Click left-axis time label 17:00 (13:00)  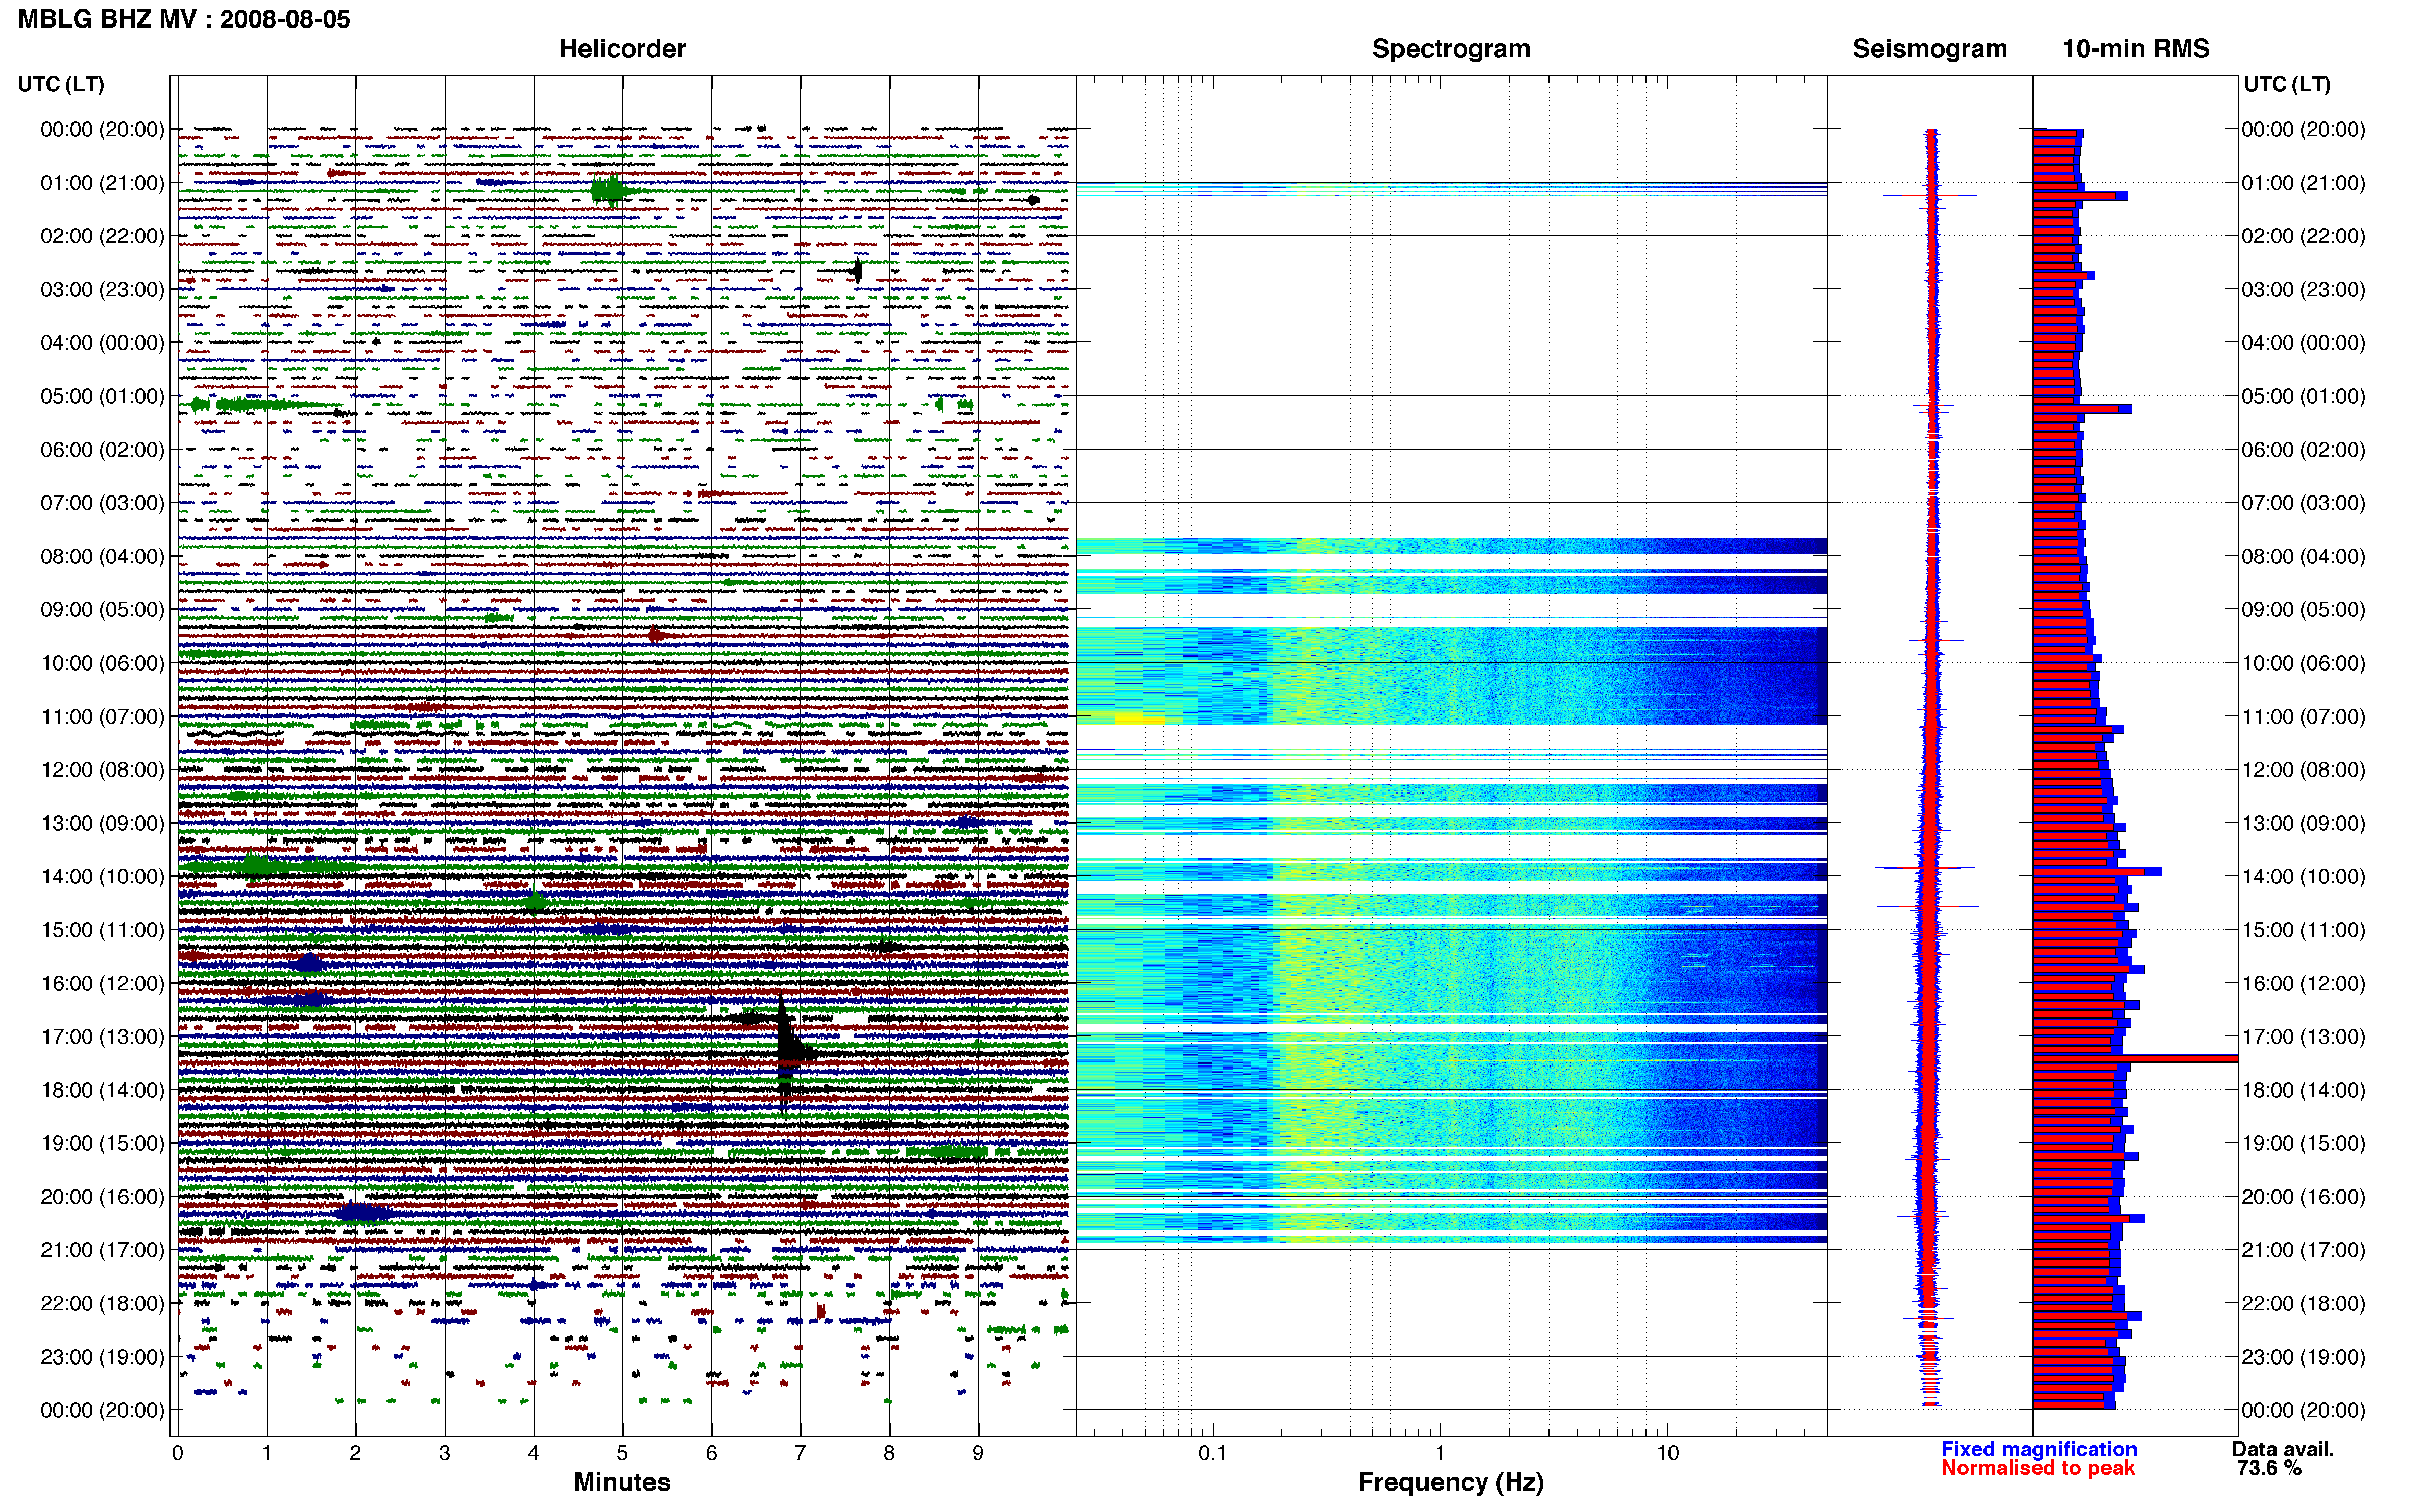102,1037
